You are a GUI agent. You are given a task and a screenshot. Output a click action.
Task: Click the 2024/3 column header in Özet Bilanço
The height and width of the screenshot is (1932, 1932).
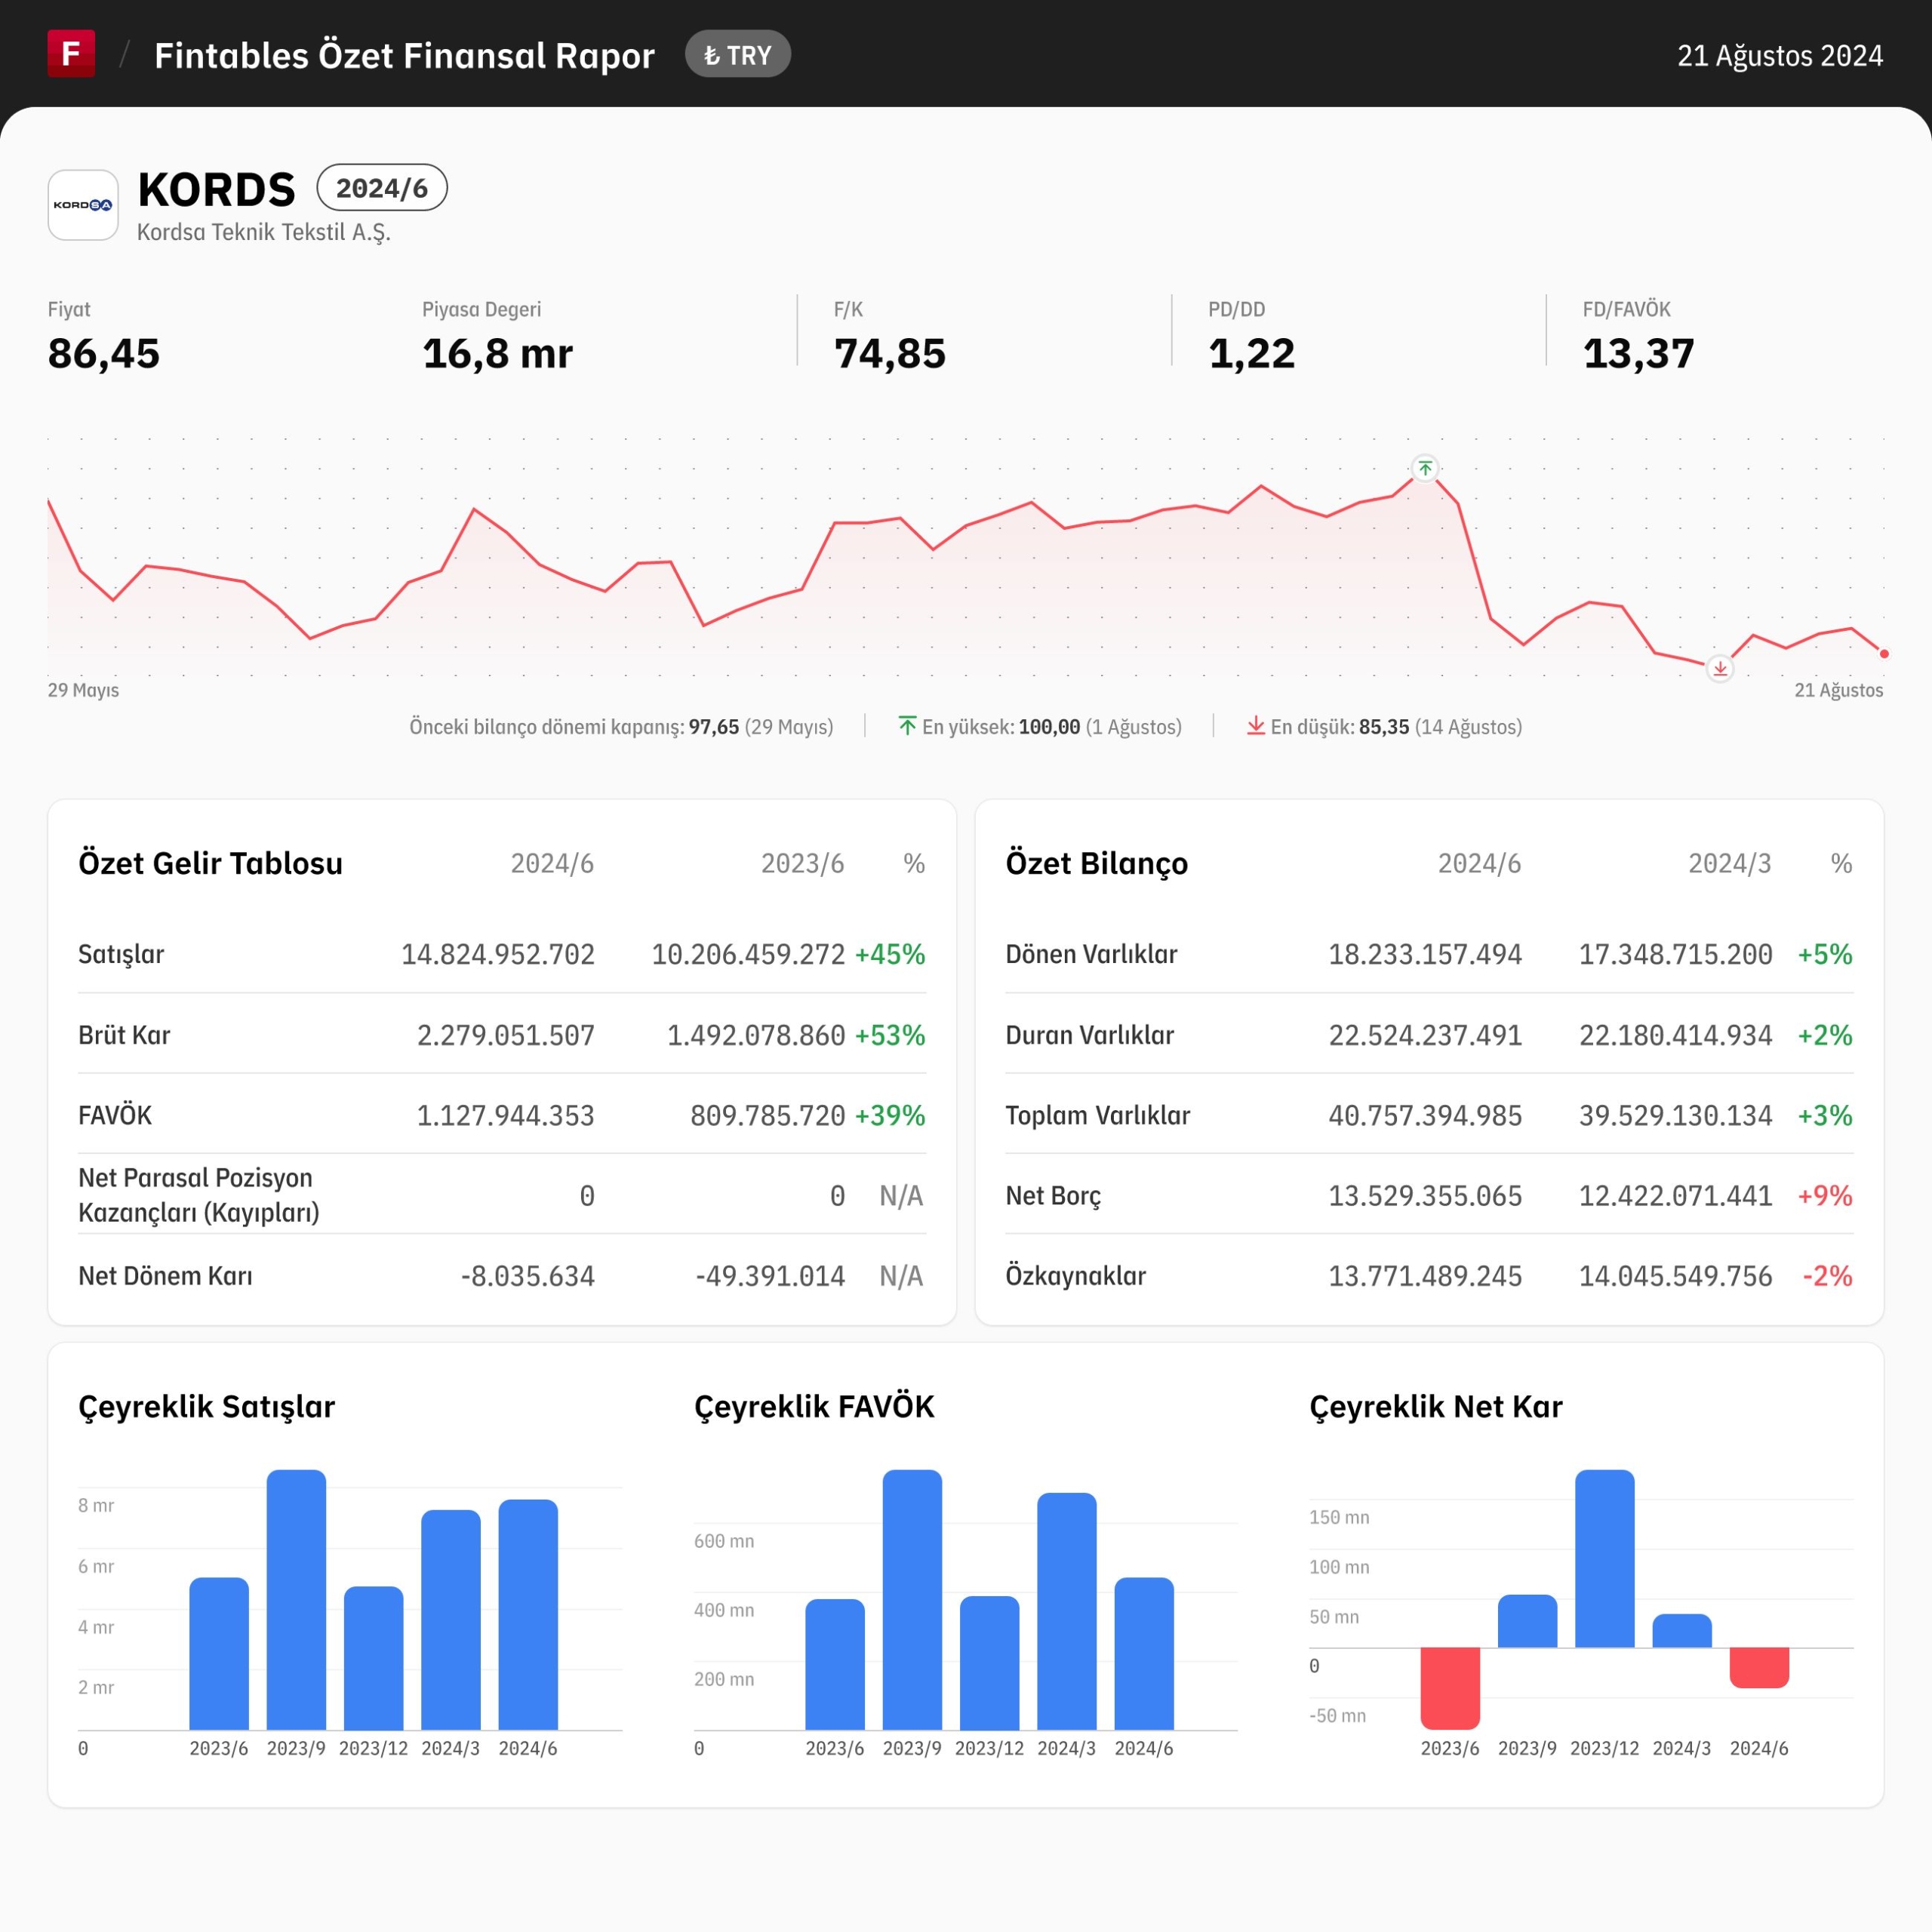pos(1730,863)
